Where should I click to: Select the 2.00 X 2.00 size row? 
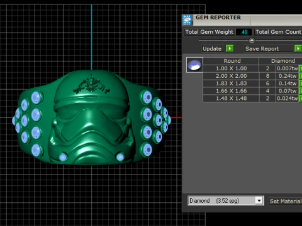(x=231, y=76)
